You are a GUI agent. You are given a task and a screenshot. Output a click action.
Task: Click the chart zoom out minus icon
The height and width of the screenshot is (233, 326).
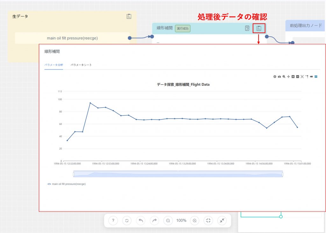point(297,76)
